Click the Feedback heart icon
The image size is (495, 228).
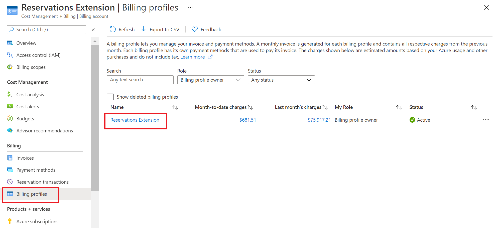tap(195, 30)
